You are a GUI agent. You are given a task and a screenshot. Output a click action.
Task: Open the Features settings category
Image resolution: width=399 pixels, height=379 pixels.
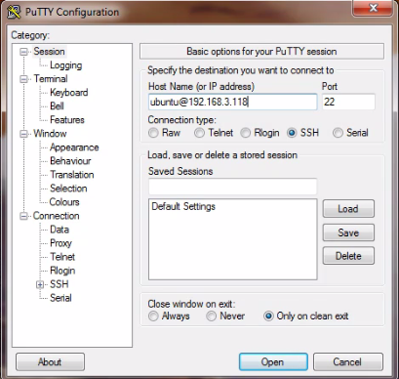pos(67,120)
